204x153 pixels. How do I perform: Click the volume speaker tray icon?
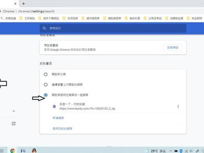pos(191,151)
